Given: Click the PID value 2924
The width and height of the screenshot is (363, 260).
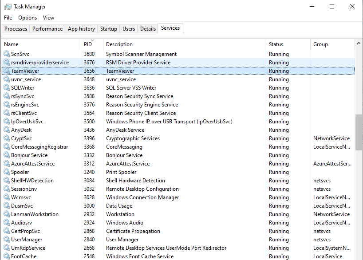Looking at the screenshot, I should pyautogui.click(x=89, y=223).
